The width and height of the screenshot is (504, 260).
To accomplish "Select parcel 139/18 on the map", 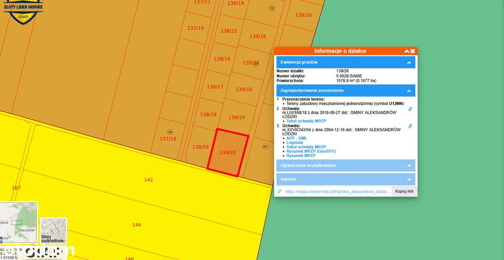I will [x=244, y=89].
